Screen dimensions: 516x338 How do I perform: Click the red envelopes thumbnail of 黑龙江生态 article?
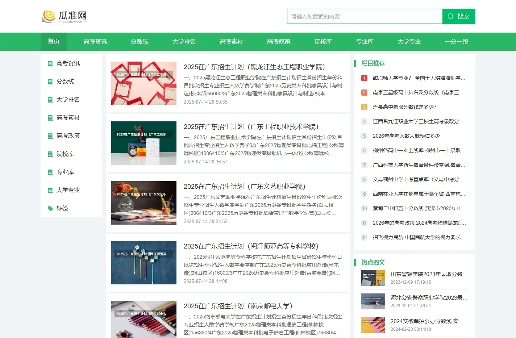pos(144,83)
